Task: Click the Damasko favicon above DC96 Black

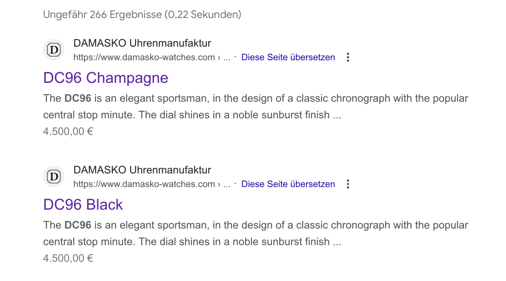Action: [x=54, y=177]
